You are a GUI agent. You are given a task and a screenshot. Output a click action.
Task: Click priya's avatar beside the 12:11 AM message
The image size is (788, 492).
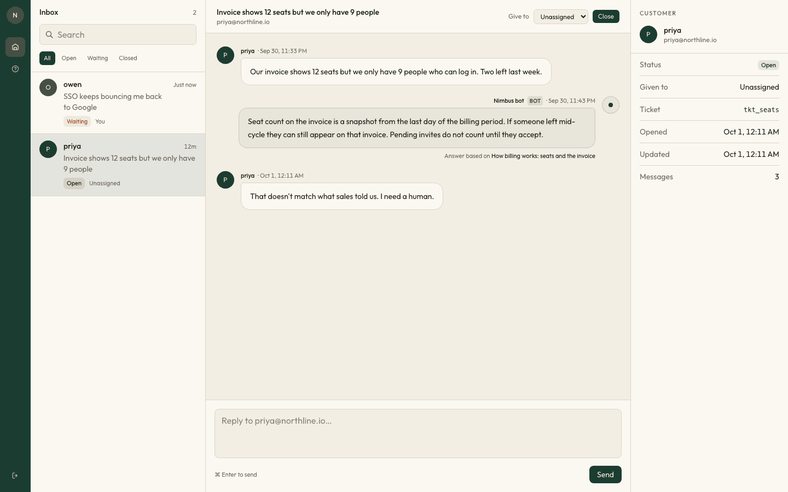[225, 180]
